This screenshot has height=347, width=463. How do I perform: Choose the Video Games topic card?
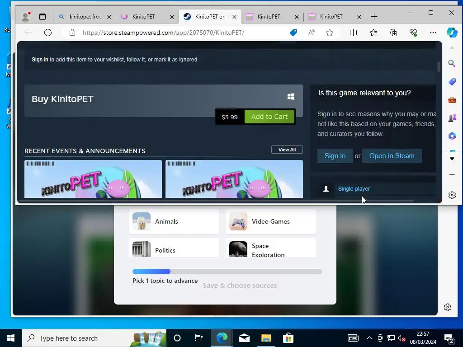271,221
